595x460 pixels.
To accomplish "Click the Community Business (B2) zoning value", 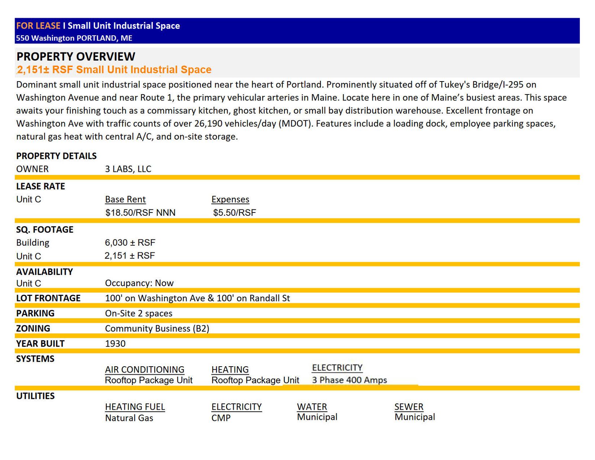I will click(157, 329).
